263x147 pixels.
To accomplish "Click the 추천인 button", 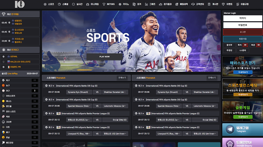I will (229, 50).
